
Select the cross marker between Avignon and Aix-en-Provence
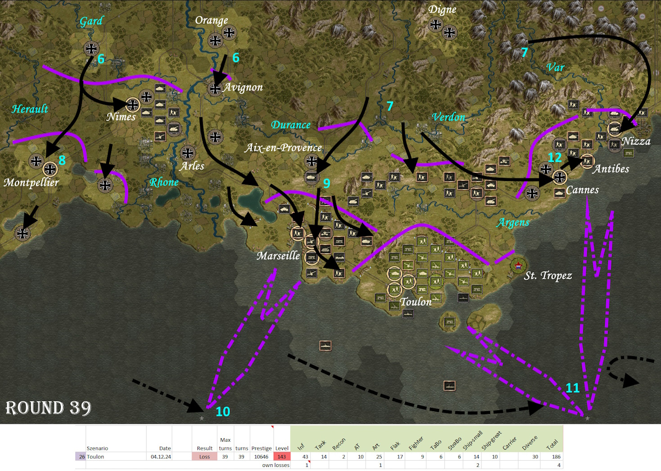(x=216, y=136)
